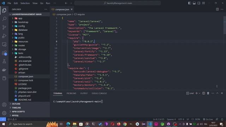This screenshot has height=127, width=226.
Task: Kill the terminal with trash icon
Action: coord(208,93)
